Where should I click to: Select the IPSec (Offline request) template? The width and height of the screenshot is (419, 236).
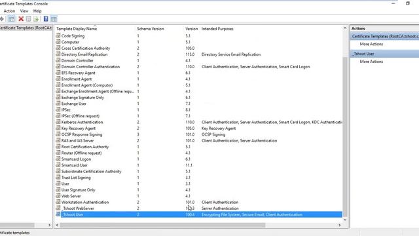(80, 116)
